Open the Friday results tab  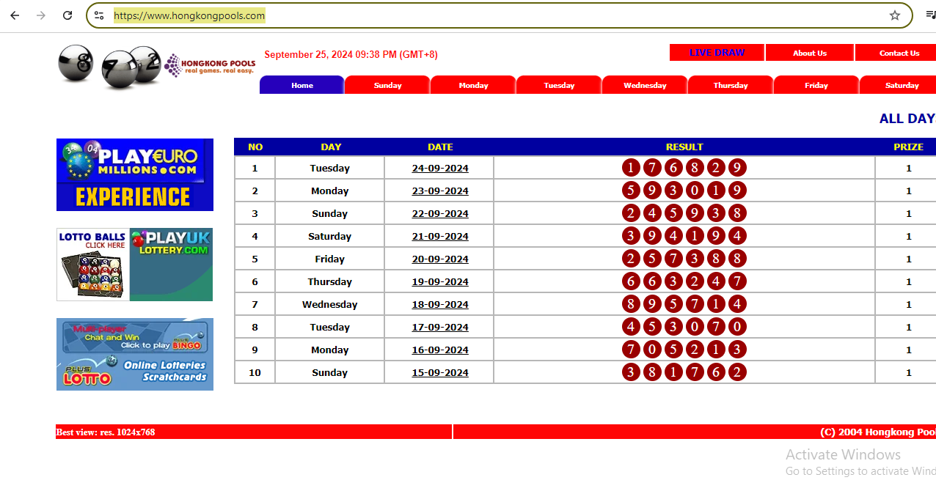pyautogui.click(x=816, y=86)
